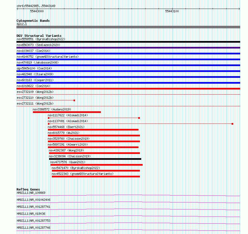The image size is (248, 234).
Task: Open the nsv6563073 (Sedlazeck2020) label
Action: tap(38, 45)
